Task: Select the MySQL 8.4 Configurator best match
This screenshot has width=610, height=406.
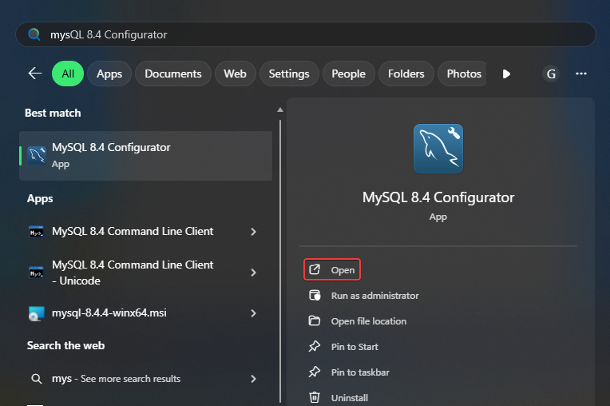Action: tap(145, 155)
